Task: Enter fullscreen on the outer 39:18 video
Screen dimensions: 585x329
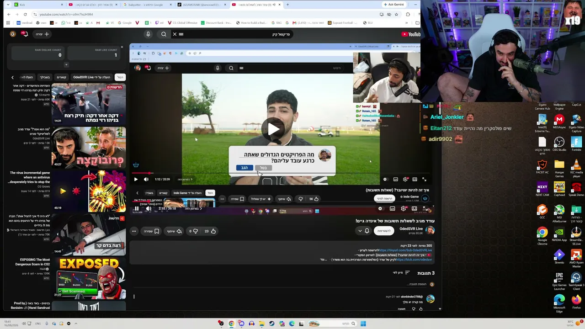Action: [x=425, y=209]
